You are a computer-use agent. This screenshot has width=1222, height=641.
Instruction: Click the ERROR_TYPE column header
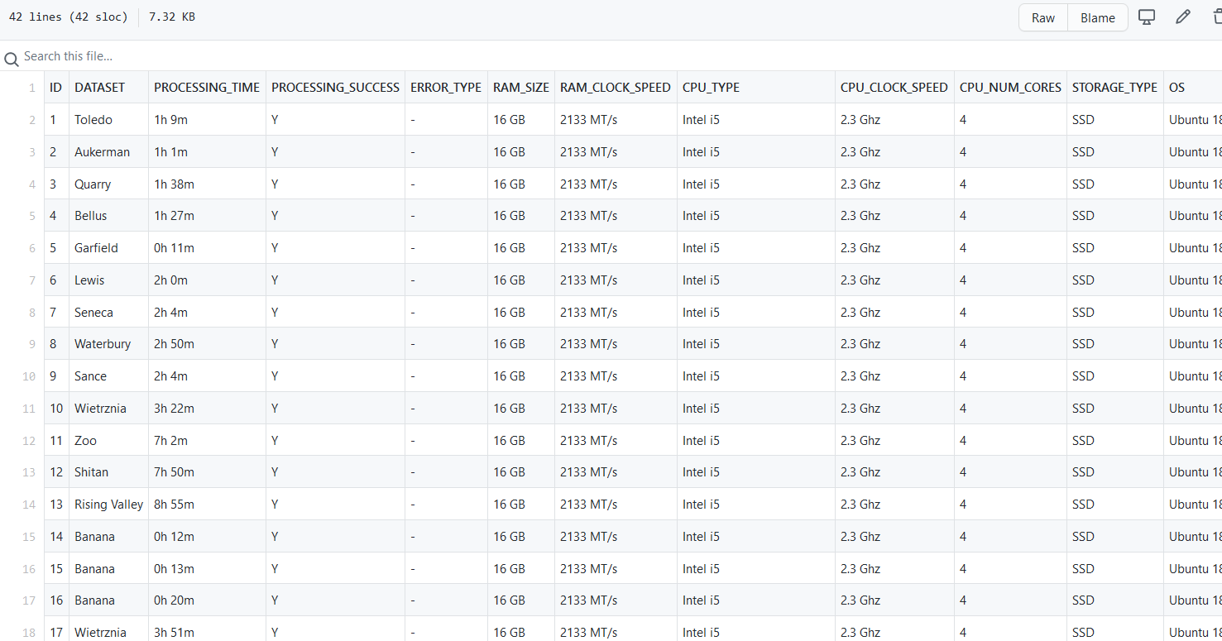pyautogui.click(x=446, y=87)
